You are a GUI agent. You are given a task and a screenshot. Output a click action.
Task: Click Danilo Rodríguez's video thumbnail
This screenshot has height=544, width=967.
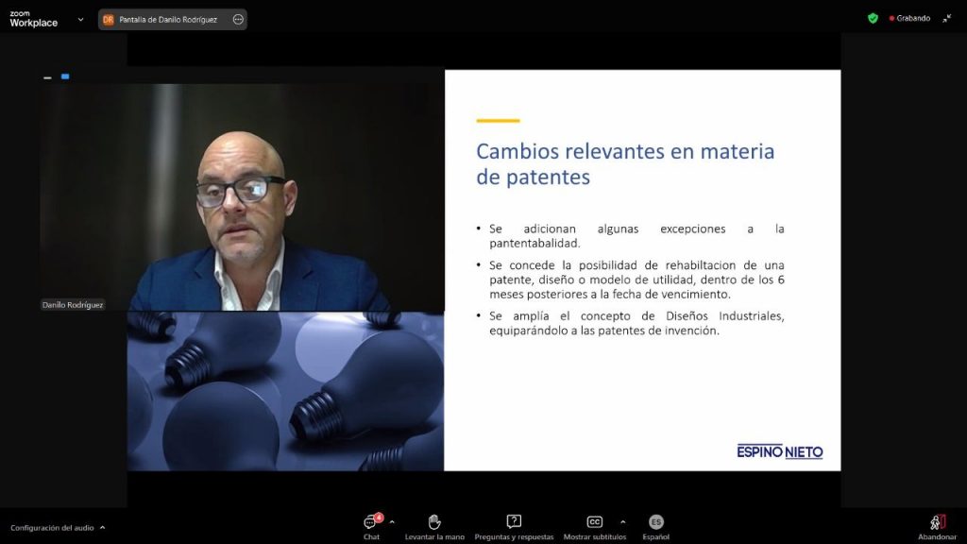[241, 198]
